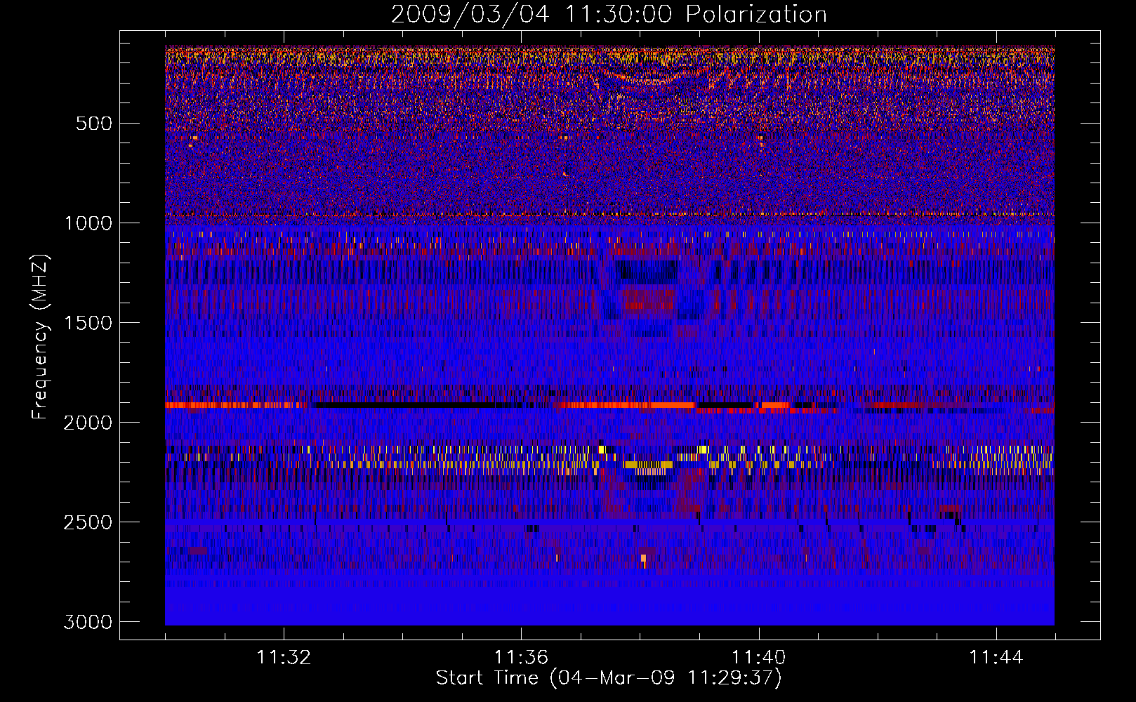Image resolution: width=1136 pixels, height=702 pixels.
Task: Click the 500 frequency tick label
Action: coord(93,124)
